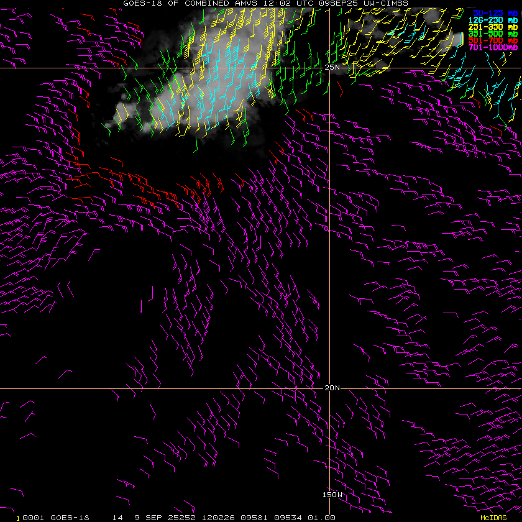522x522 pixels.
Task: Click the red 501-700 mb legend entry
Action: 493,40
